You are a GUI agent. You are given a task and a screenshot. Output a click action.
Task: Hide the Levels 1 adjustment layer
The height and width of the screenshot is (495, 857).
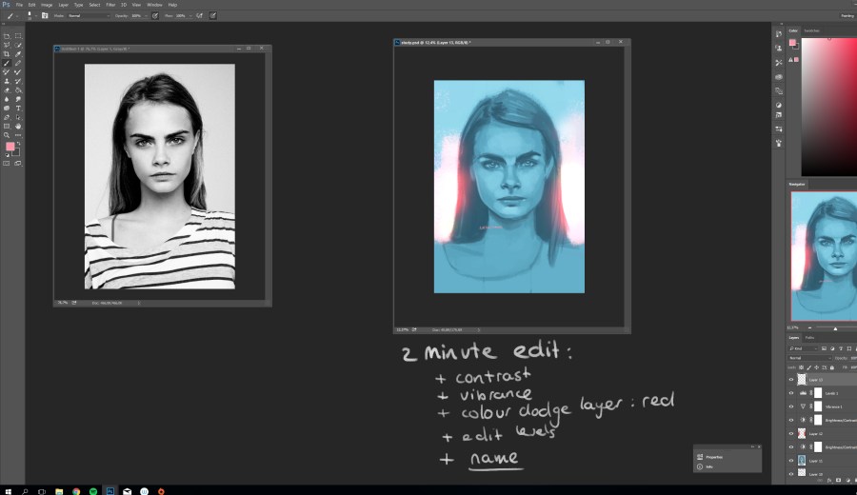[790, 392]
